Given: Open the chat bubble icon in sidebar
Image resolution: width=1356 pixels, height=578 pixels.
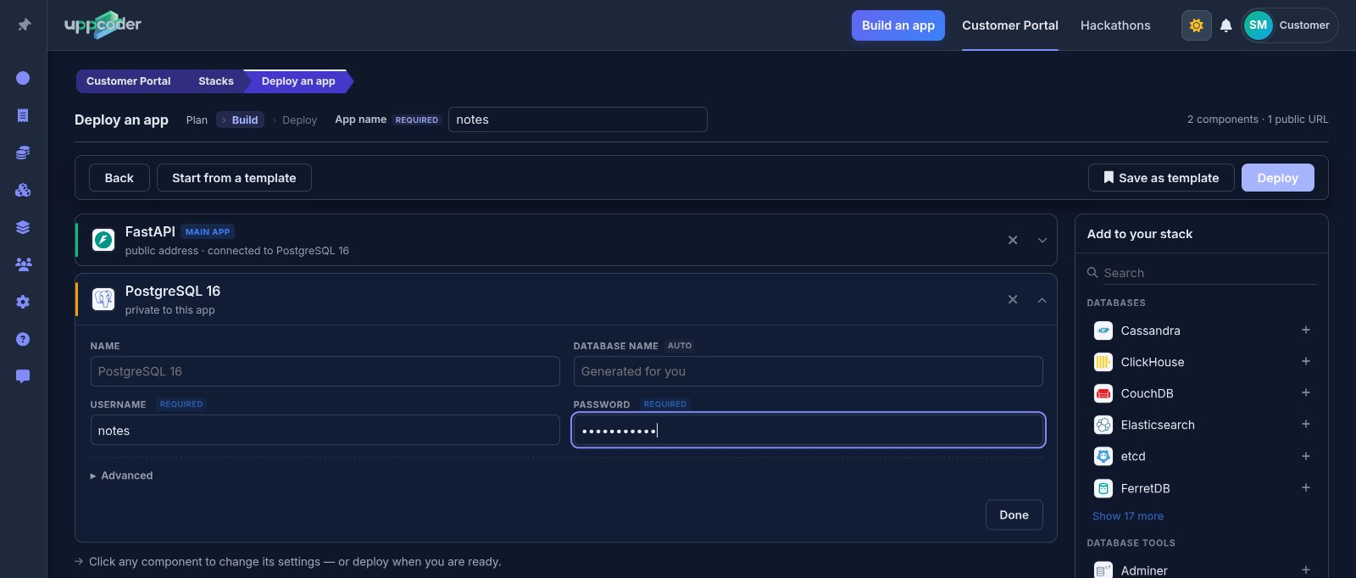Looking at the screenshot, I should point(23,376).
